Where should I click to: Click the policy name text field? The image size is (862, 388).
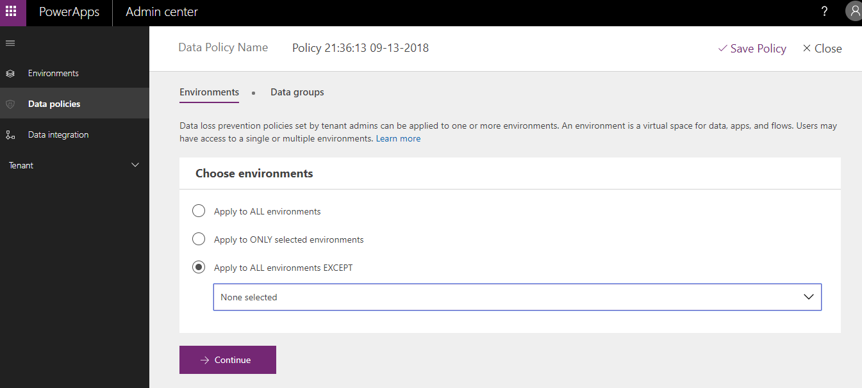pyautogui.click(x=360, y=48)
